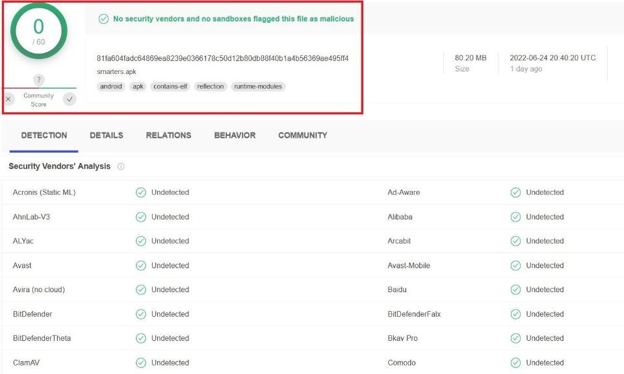Click the Ad-Aware vendor name
Screen dimensions: 624x374
[x=404, y=192]
